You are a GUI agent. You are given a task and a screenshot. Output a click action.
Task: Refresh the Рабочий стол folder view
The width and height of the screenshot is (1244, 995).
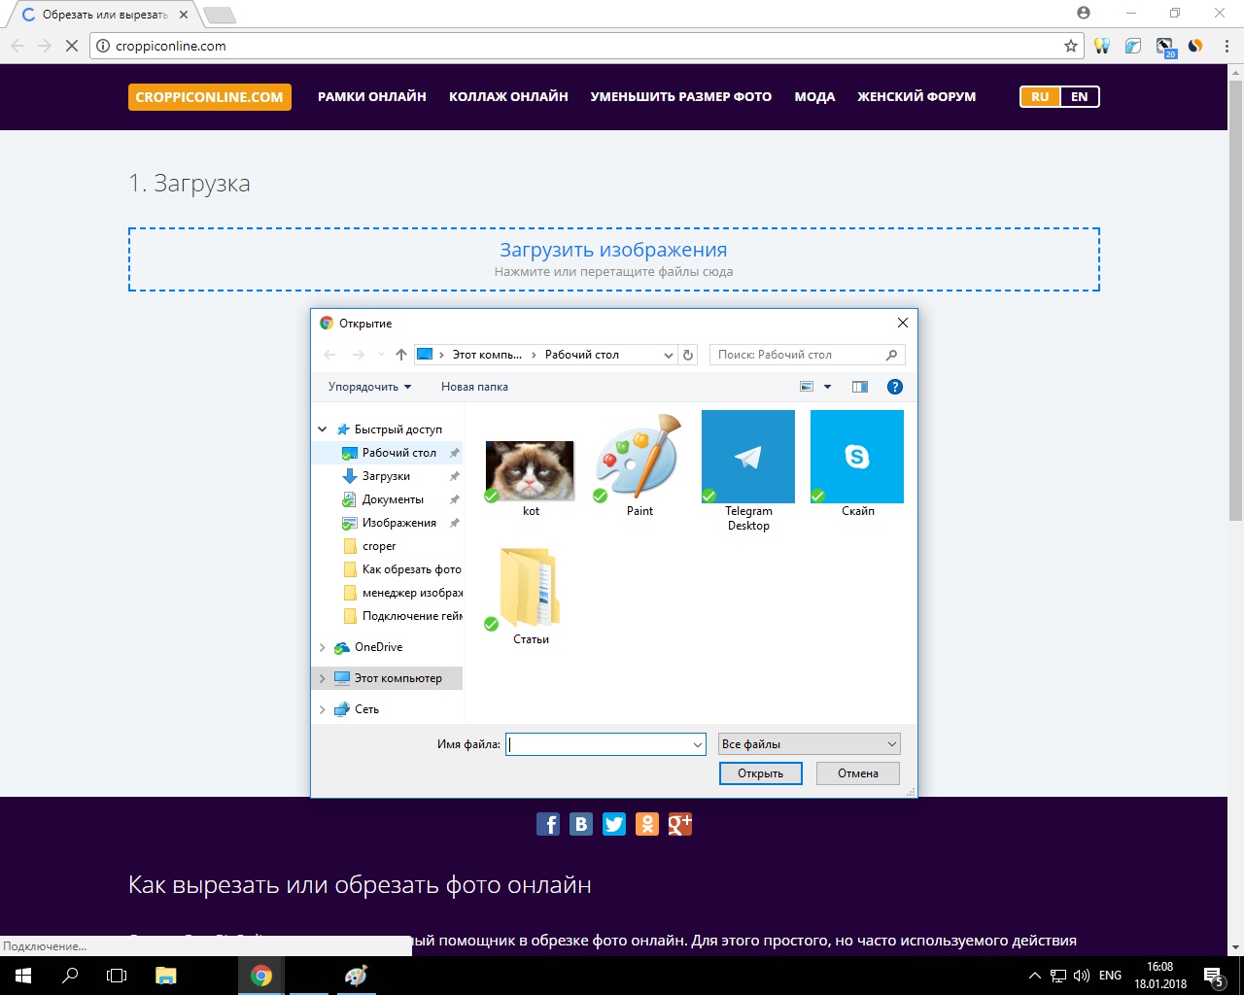(x=688, y=355)
